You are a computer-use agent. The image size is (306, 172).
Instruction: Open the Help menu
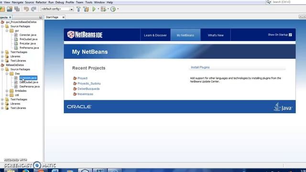coord(109,2)
